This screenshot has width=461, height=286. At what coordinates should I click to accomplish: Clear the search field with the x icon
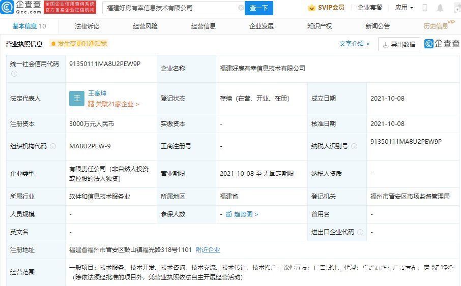pos(241,8)
